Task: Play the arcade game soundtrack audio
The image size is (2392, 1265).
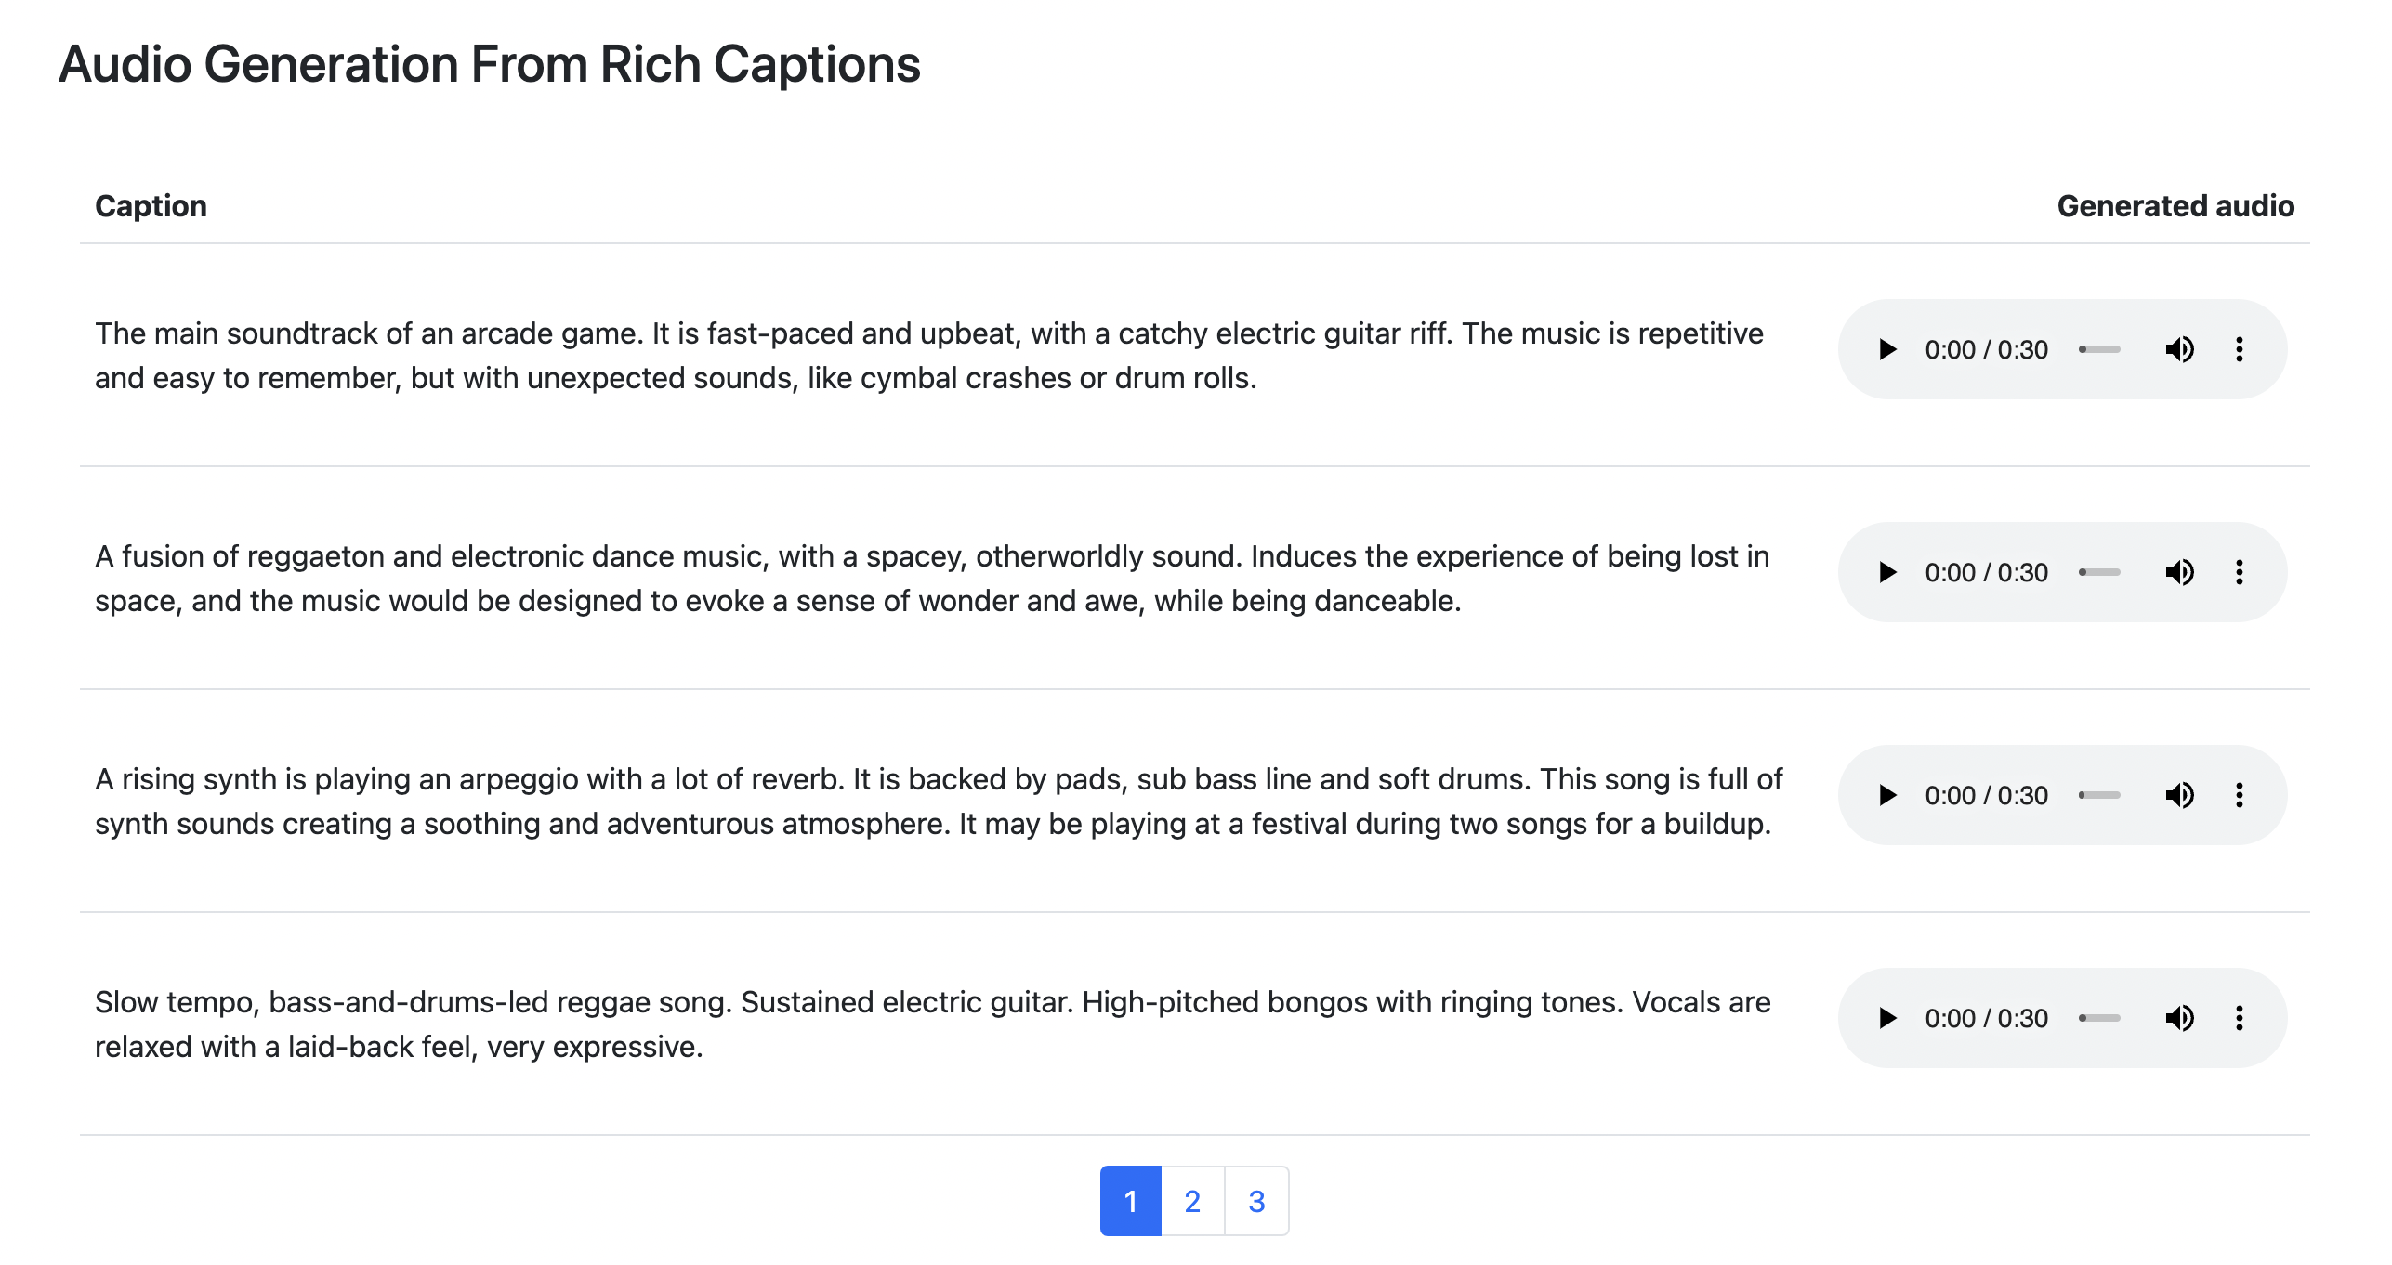Action: tap(1887, 350)
